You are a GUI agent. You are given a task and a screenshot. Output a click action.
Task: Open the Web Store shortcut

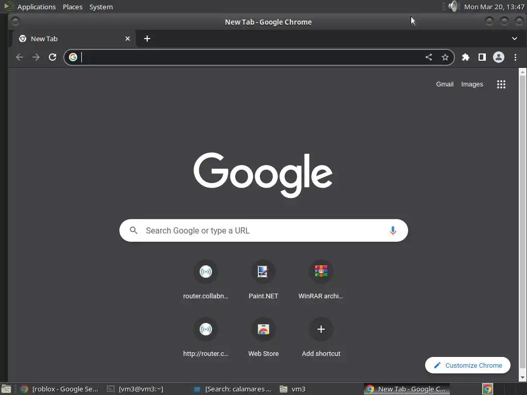tap(263, 337)
